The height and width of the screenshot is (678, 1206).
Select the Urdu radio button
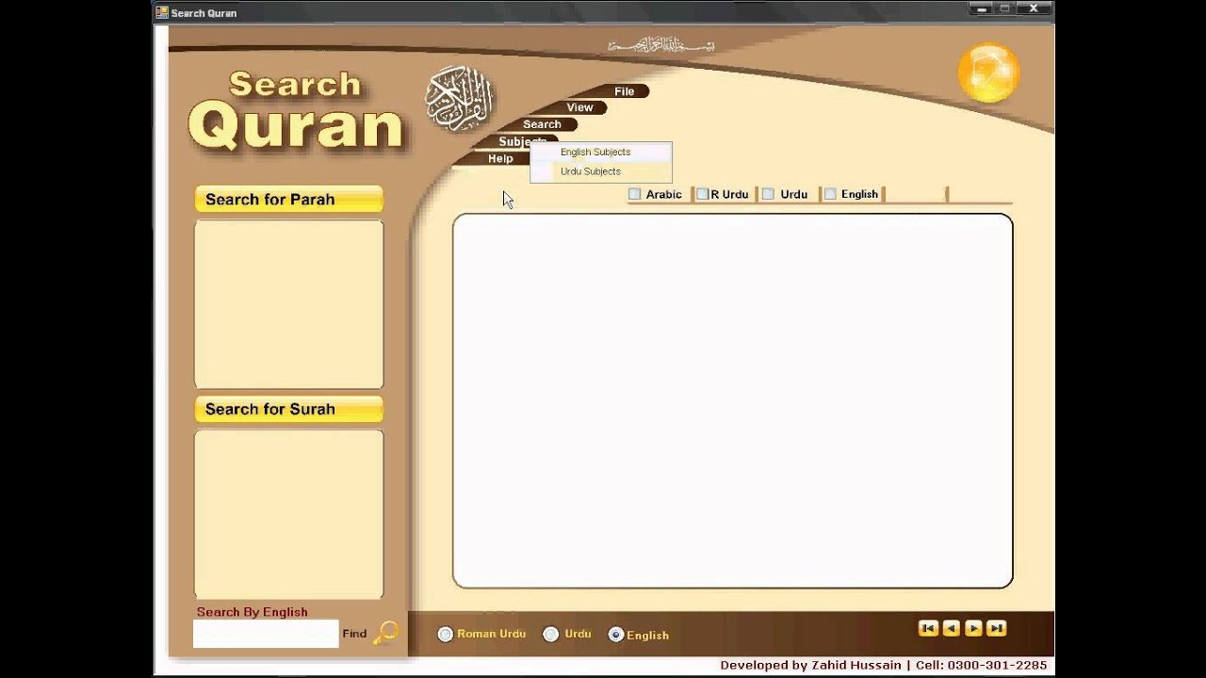coord(551,635)
